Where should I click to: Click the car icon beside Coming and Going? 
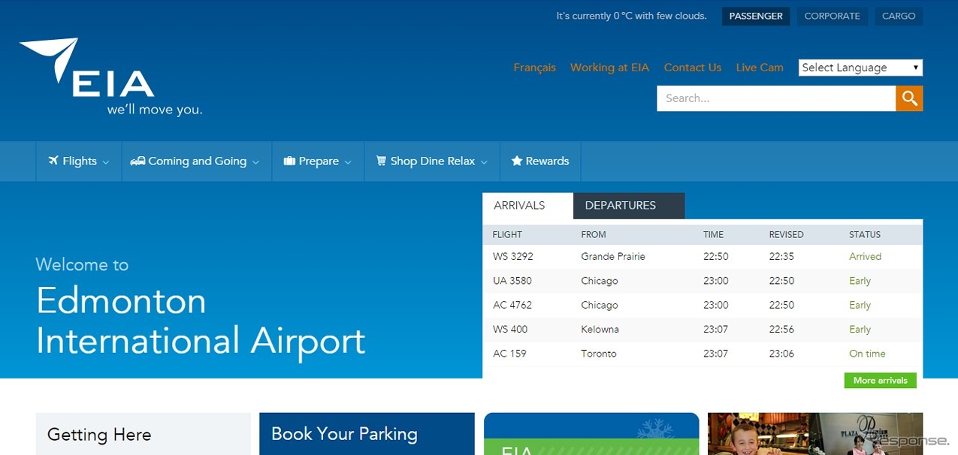(138, 161)
